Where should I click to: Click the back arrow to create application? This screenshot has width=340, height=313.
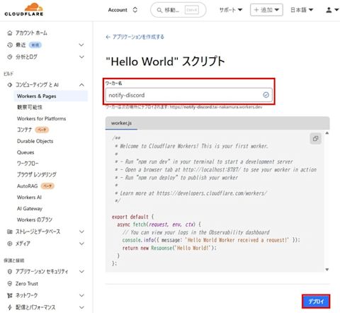tap(108, 37)
